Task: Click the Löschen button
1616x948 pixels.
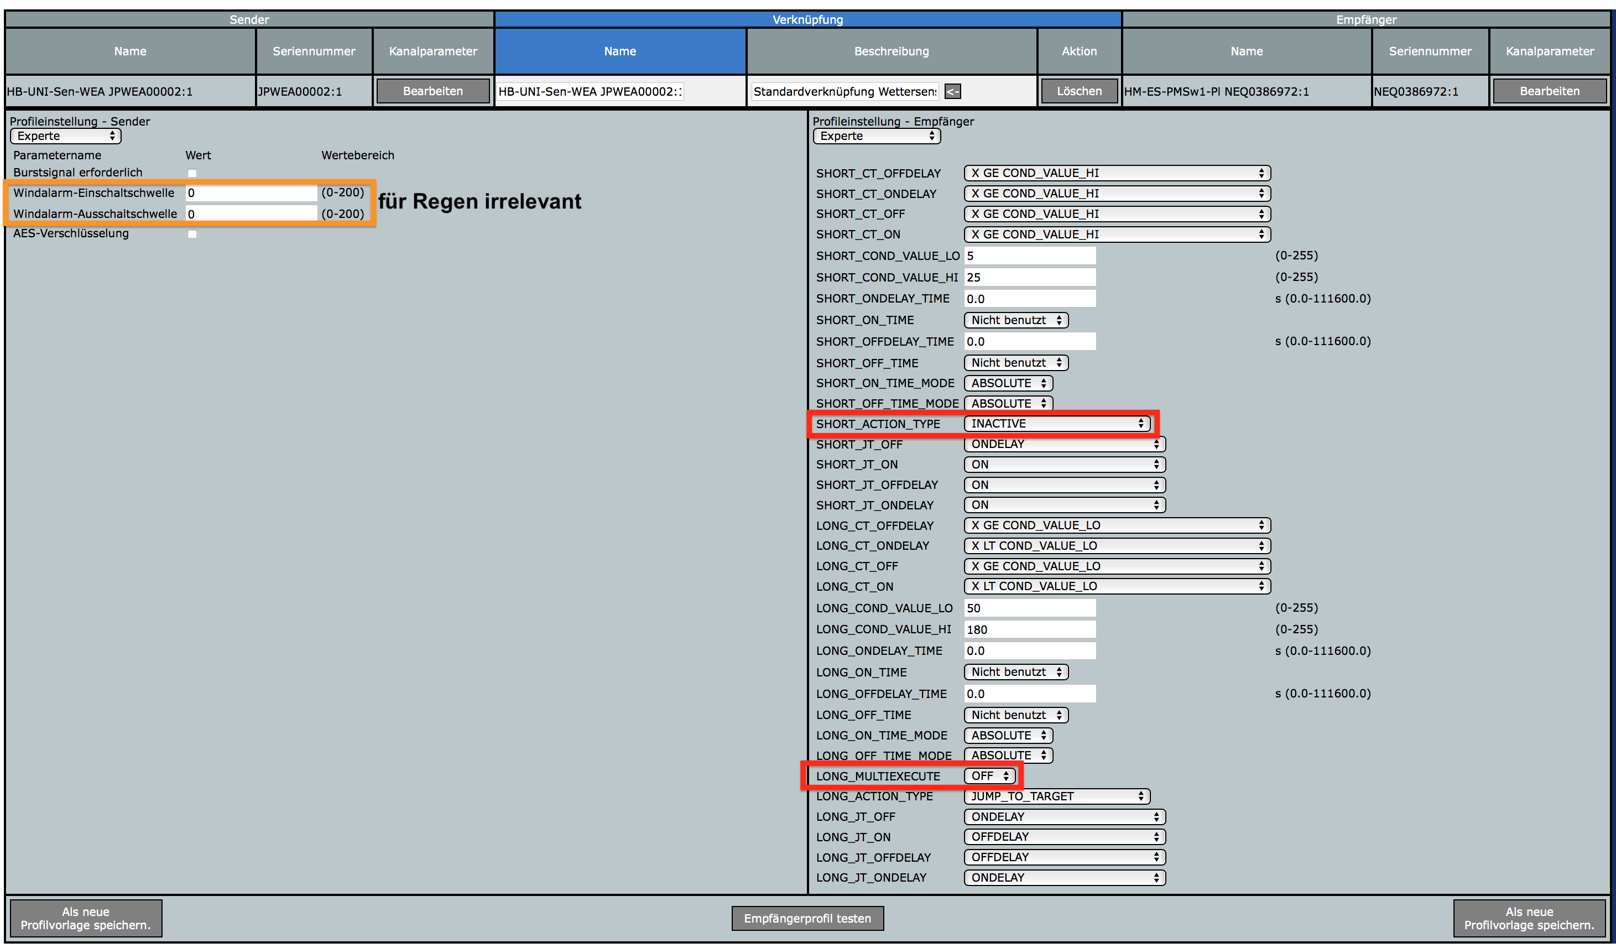Action: click(x=1078, y=91)
